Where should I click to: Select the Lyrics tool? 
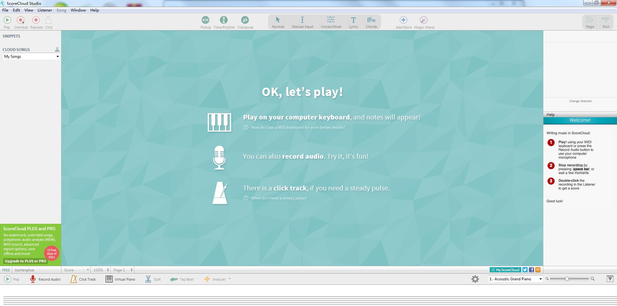tap(353, 22)
